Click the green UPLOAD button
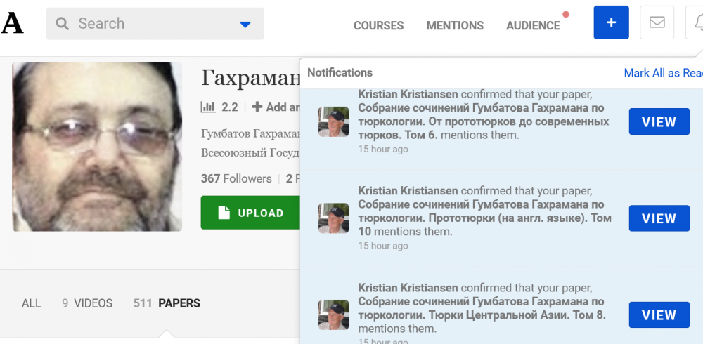This screenshot has width=703, height=344. (250, 213)
